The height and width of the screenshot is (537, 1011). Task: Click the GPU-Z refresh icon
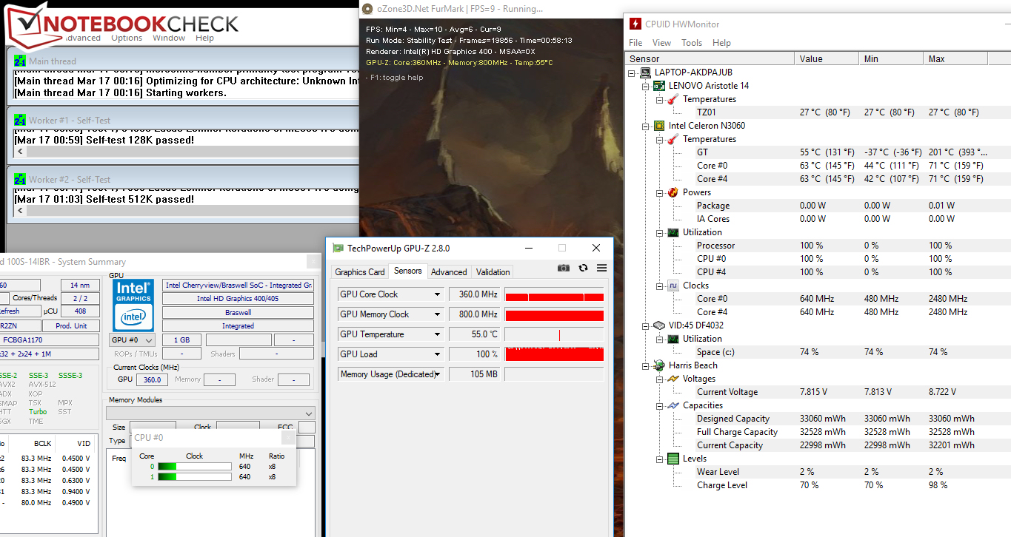click(583, 268)
